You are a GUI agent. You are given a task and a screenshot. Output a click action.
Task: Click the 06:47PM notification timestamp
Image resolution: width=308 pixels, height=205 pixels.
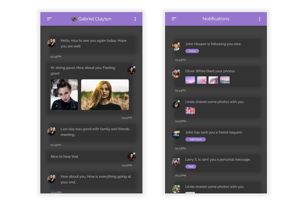(180, 176)
